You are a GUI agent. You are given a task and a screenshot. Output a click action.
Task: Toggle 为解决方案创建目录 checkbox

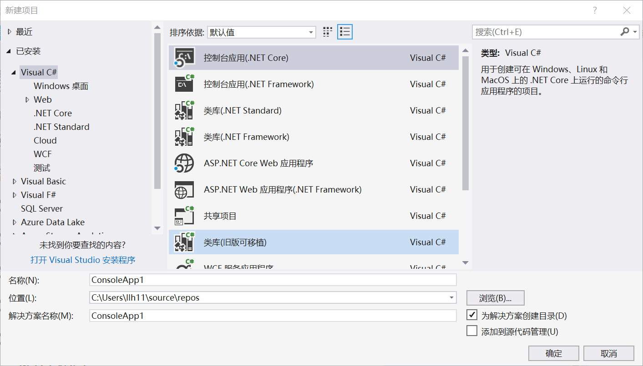click(x=472, y=315)
